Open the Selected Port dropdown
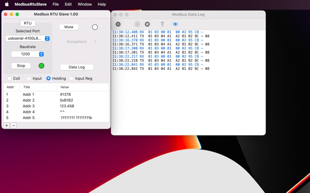The image size is (310, 193). 28,38
